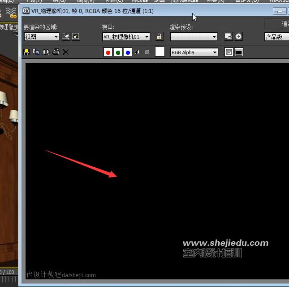Click the white color swatch
This screenshot has width=289, height=287.
(160, 52)
